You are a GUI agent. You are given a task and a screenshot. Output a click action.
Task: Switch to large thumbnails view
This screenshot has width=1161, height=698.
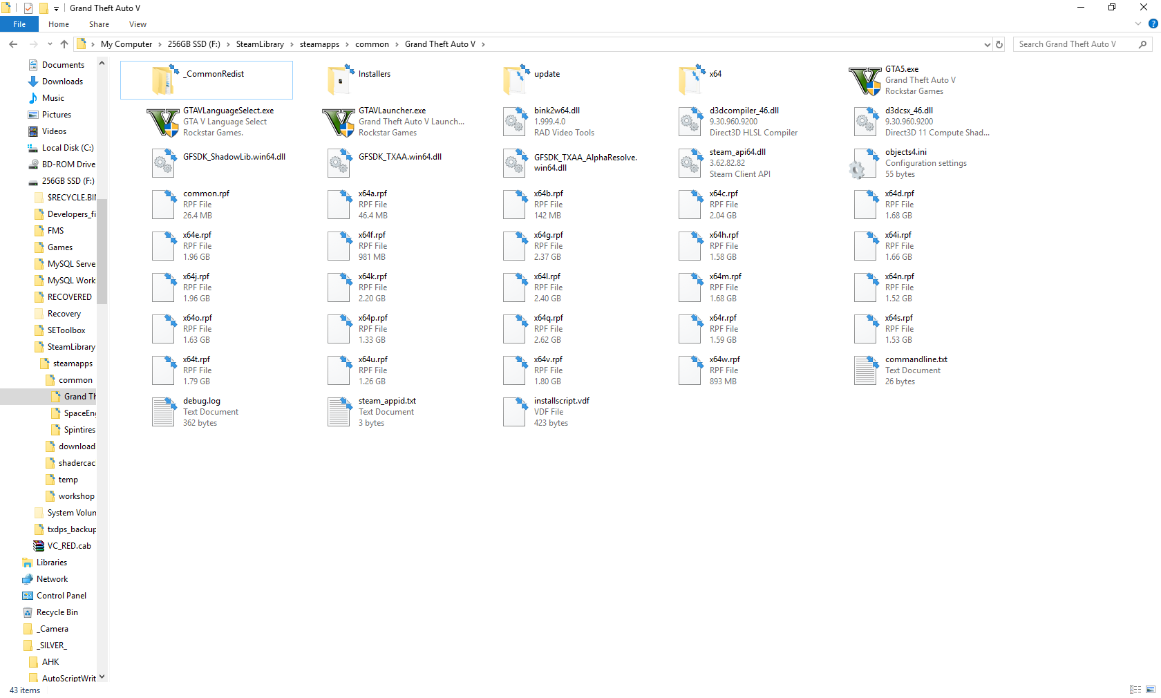[x=1150, y=690]
